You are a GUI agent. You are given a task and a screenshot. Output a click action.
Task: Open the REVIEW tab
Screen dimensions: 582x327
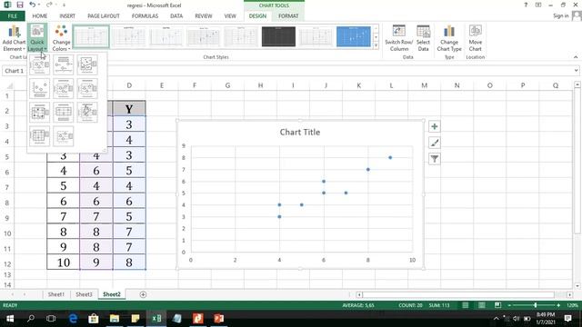[204, 16]
